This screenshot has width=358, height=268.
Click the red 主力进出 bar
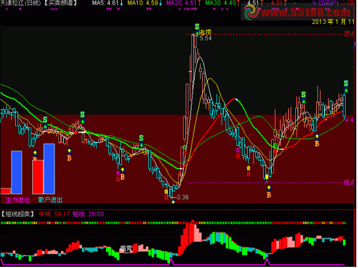click(x=5, y=191)
